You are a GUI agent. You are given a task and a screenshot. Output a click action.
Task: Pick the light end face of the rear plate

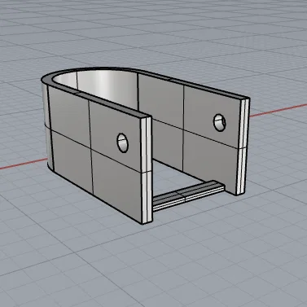coord(243,147)
